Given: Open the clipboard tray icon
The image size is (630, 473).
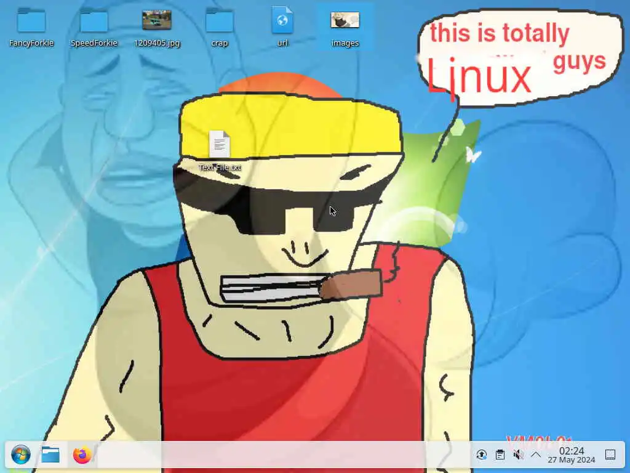Looking at the screenshot, I should (500, 455).
